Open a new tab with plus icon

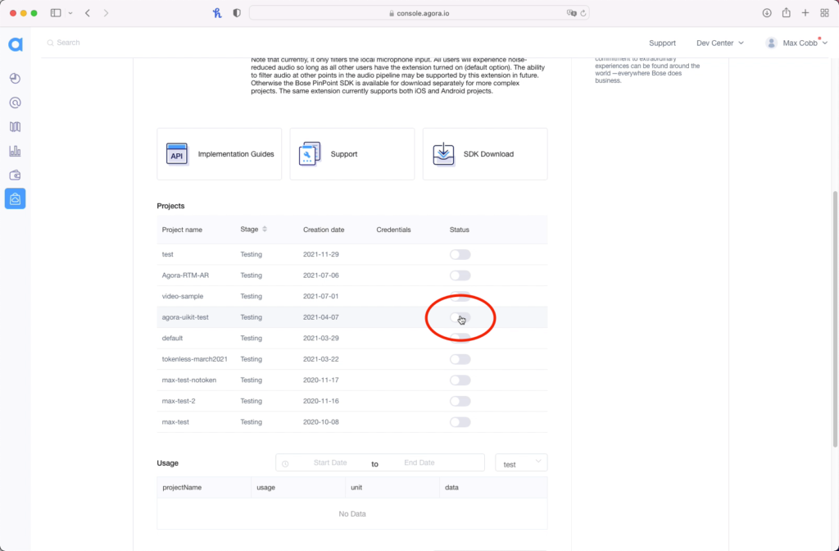click(805, 13)
